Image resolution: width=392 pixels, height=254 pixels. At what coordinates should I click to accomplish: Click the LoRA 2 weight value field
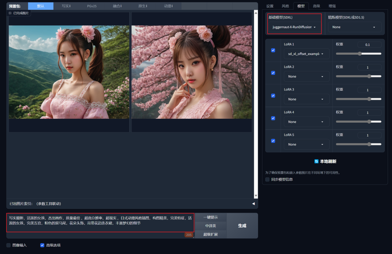(x=369, y=67)
